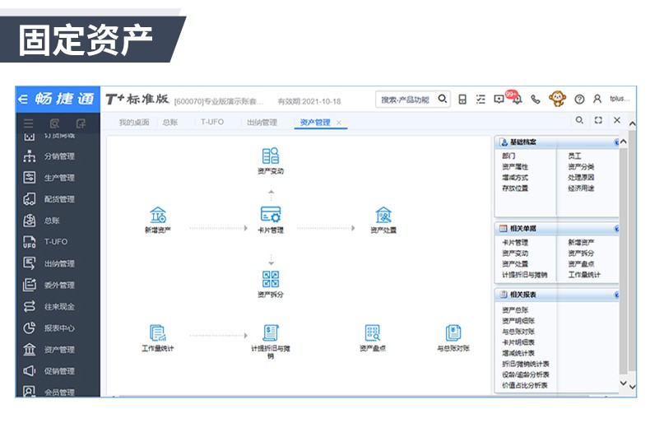
Task: Open 增减方式 link in 基础档案
Action: pyautogui.click(x=515, y=178)
